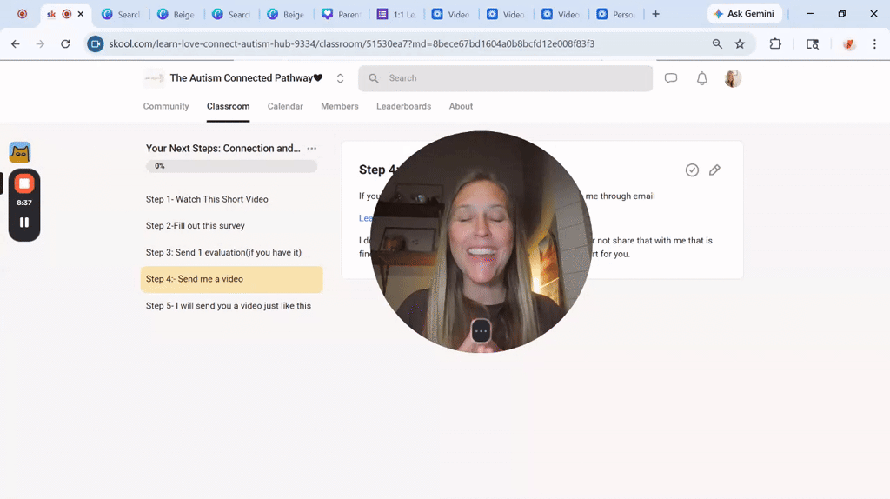Screen dimensions: 890x499
Task: Click the 8:37 recording timer
Action: tap(23, 203)
